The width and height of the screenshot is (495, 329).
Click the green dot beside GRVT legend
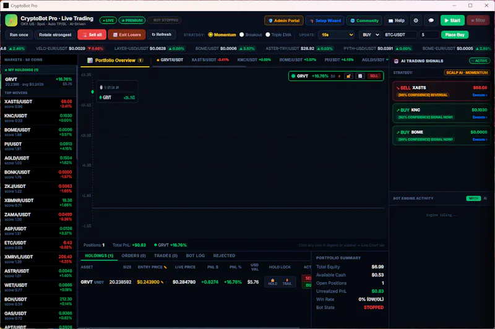click(293, 76)
